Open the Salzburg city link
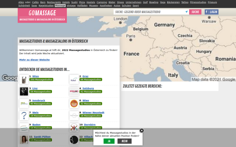This screenshot has height=147, width=236. 88,88
